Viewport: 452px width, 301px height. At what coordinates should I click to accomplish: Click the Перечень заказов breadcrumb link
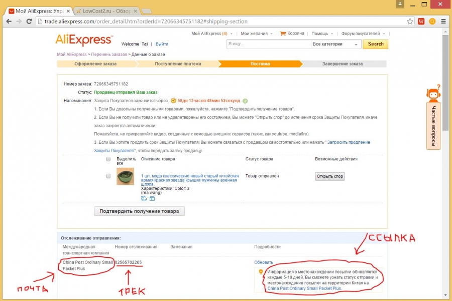click(109, 54)
